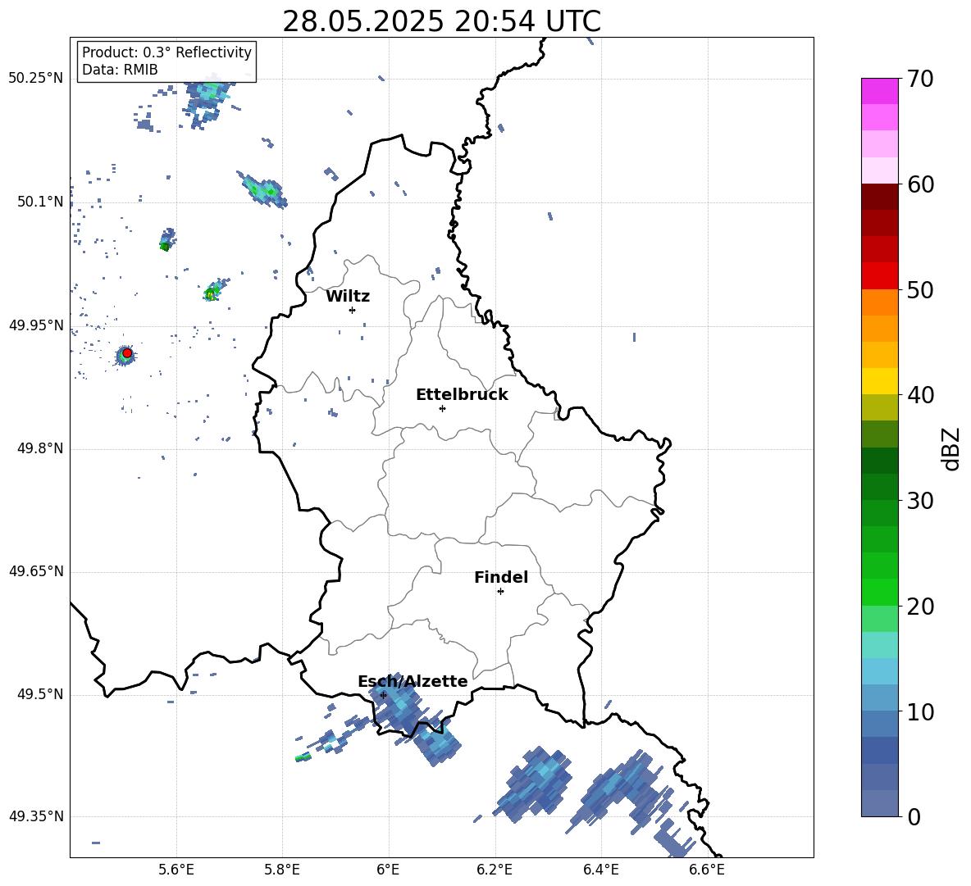Screen dimensions: 971x886
Task: Click the 6.4°E longitude label
Action: click(x=600, y=870)
